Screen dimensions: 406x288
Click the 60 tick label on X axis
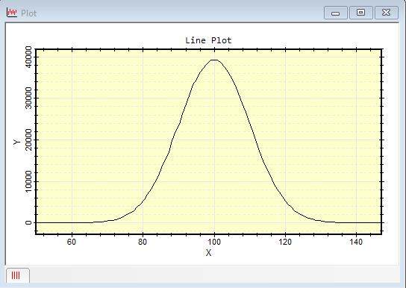click(x=72, y=242)
